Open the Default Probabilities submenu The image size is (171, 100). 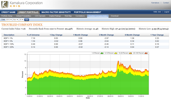click(24, 16)
